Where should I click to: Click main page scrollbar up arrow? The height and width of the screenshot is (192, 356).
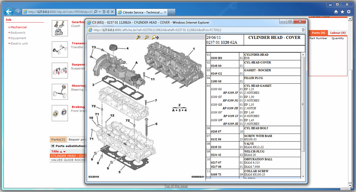tap(350, 19)
